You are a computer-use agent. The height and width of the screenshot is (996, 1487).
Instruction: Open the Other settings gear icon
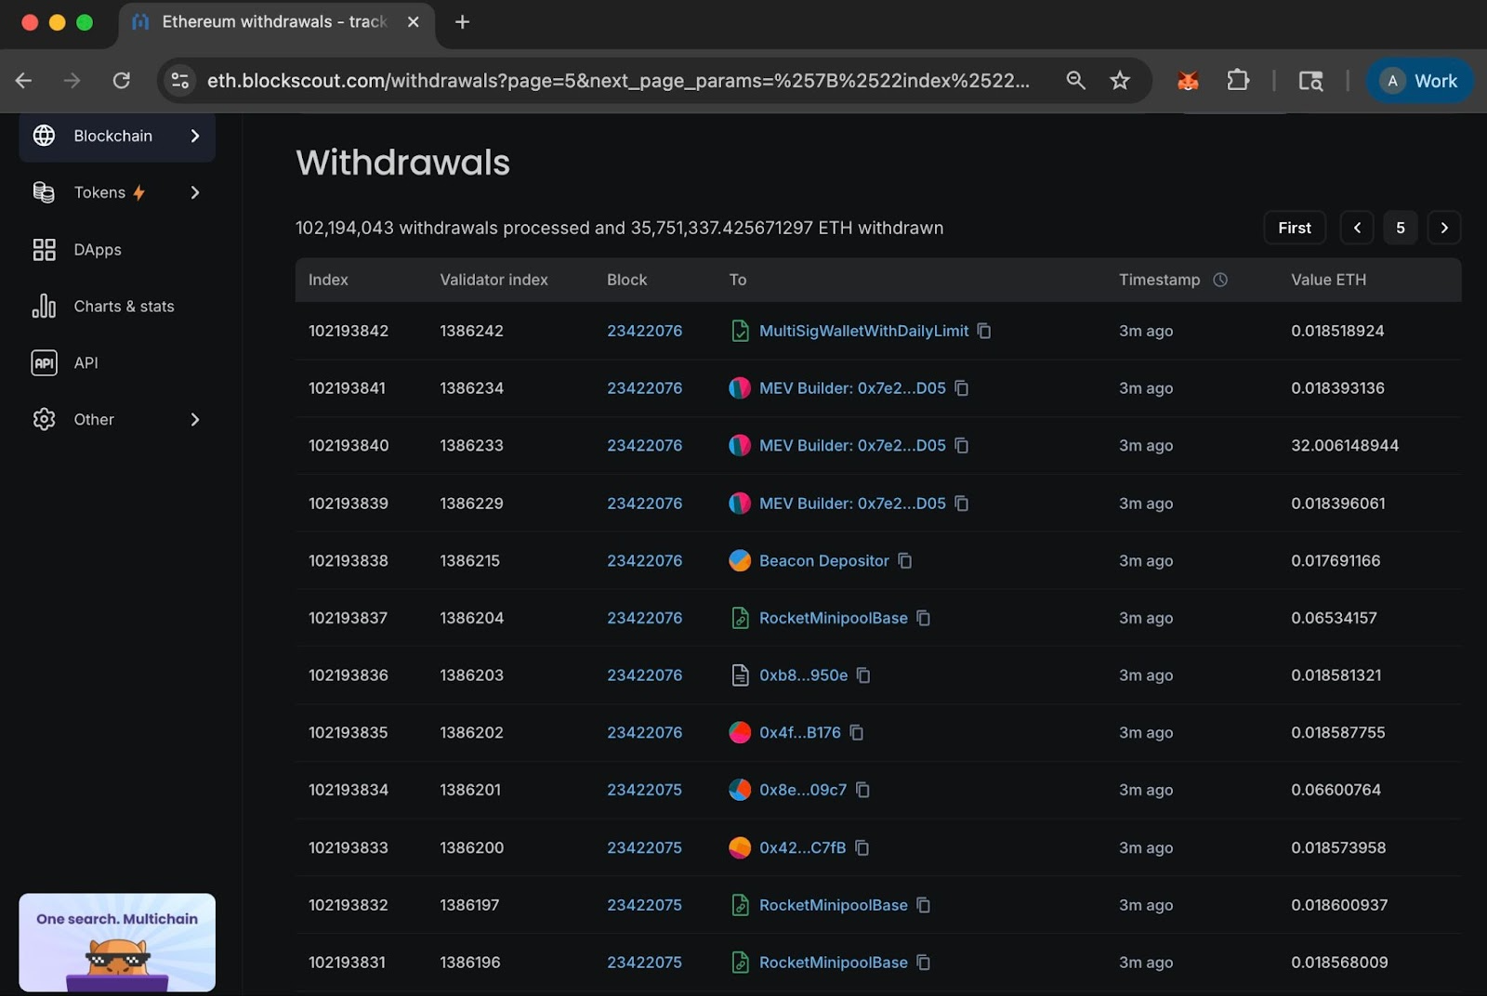point(44,419)
